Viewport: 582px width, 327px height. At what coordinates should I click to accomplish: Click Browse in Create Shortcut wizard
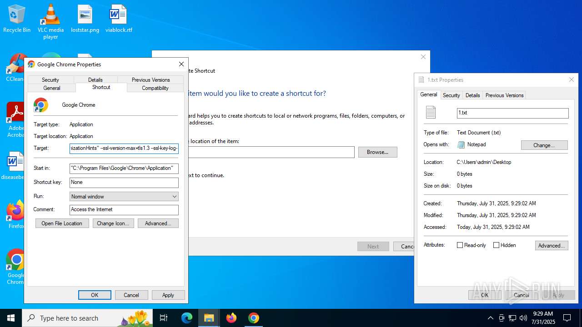[378, 152]
